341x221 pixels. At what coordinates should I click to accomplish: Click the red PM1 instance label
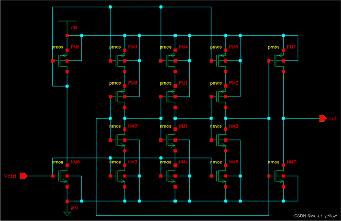(x=183, y=83)
